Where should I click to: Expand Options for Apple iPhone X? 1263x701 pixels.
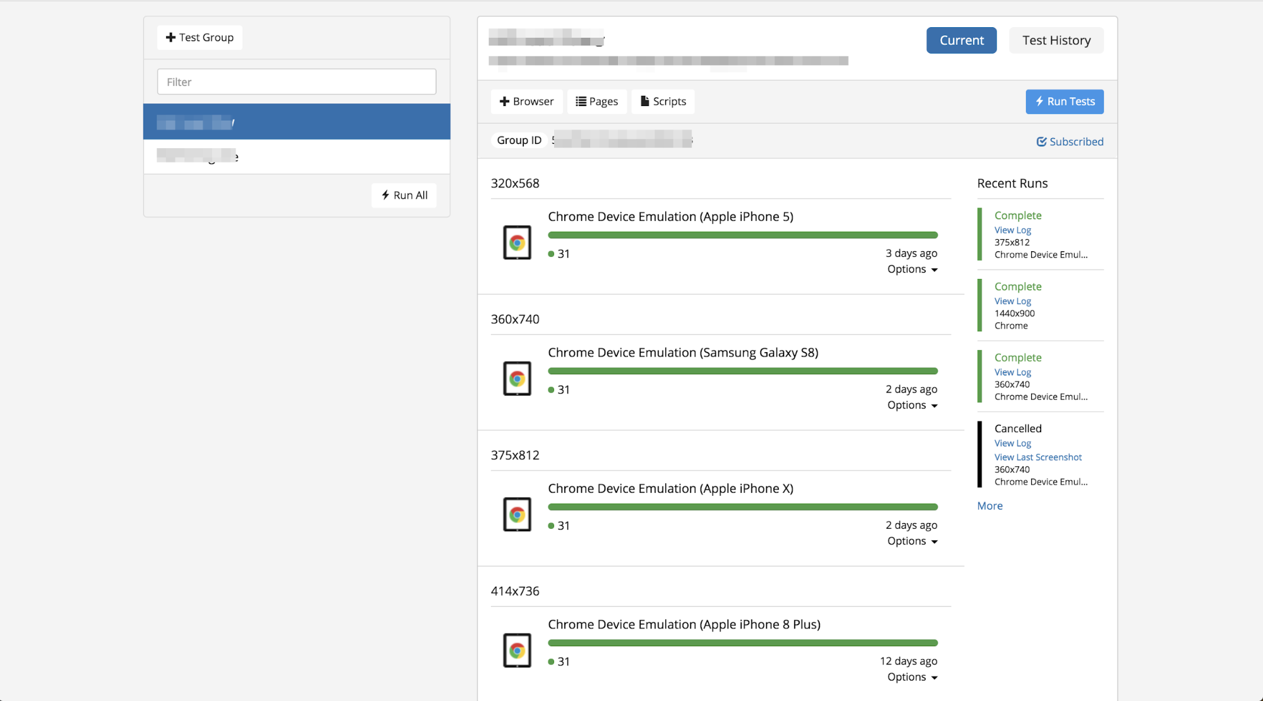tap(912, 541)
